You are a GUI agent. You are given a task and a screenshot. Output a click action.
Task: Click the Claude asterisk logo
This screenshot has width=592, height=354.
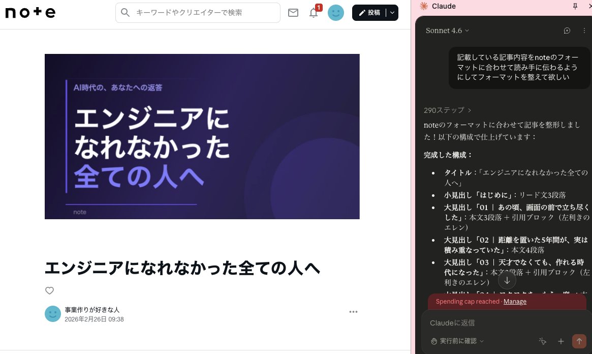424,6
